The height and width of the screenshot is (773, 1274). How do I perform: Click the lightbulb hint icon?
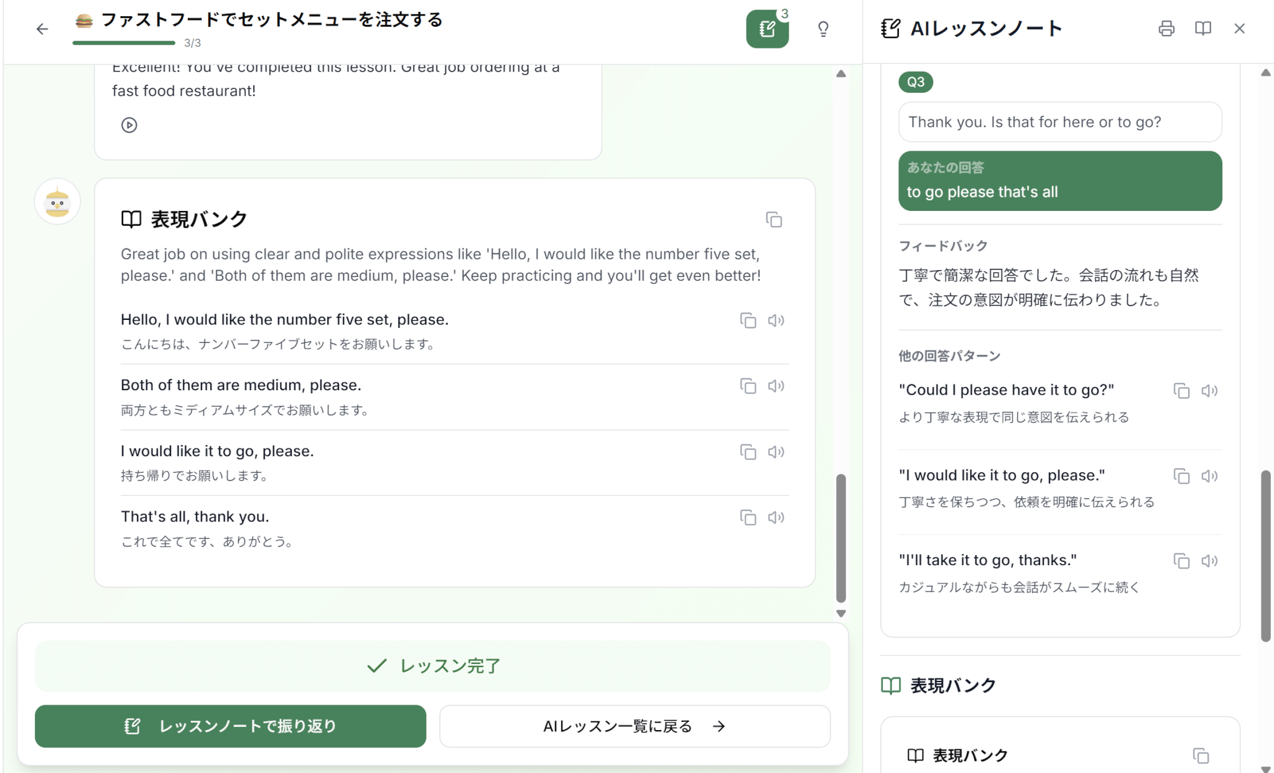click(823, 29)
